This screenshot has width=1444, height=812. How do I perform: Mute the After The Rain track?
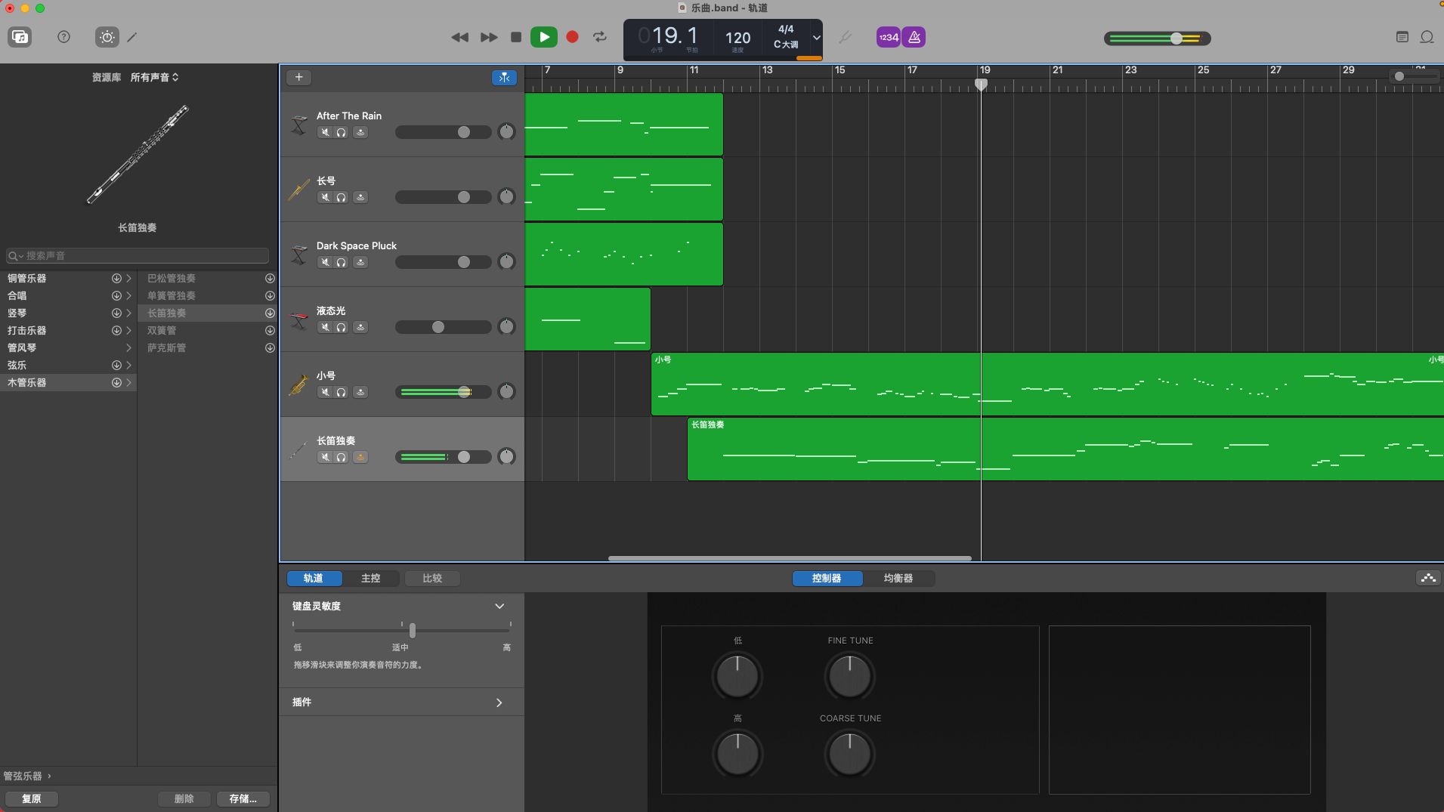[x=325, y=132]
